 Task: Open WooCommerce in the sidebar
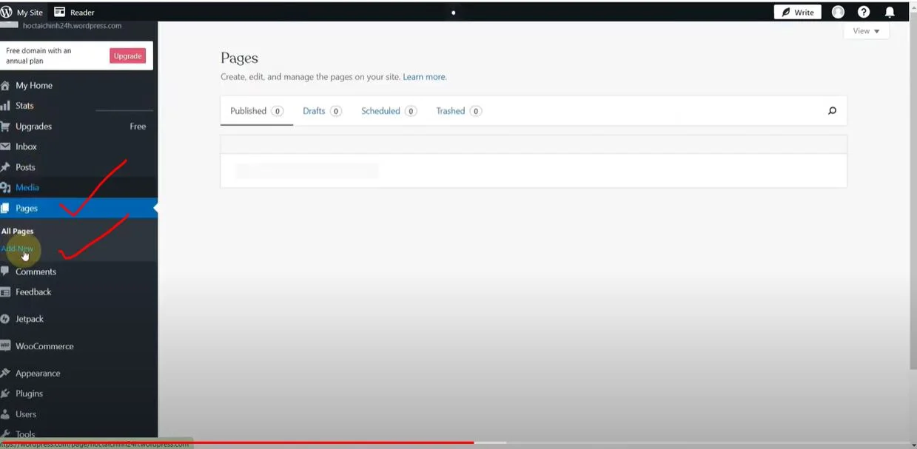[x=44, y=346]
